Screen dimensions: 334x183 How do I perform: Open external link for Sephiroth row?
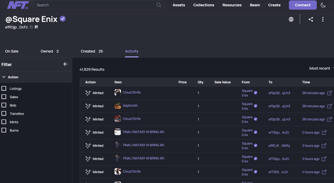click(x=329, y=106)
